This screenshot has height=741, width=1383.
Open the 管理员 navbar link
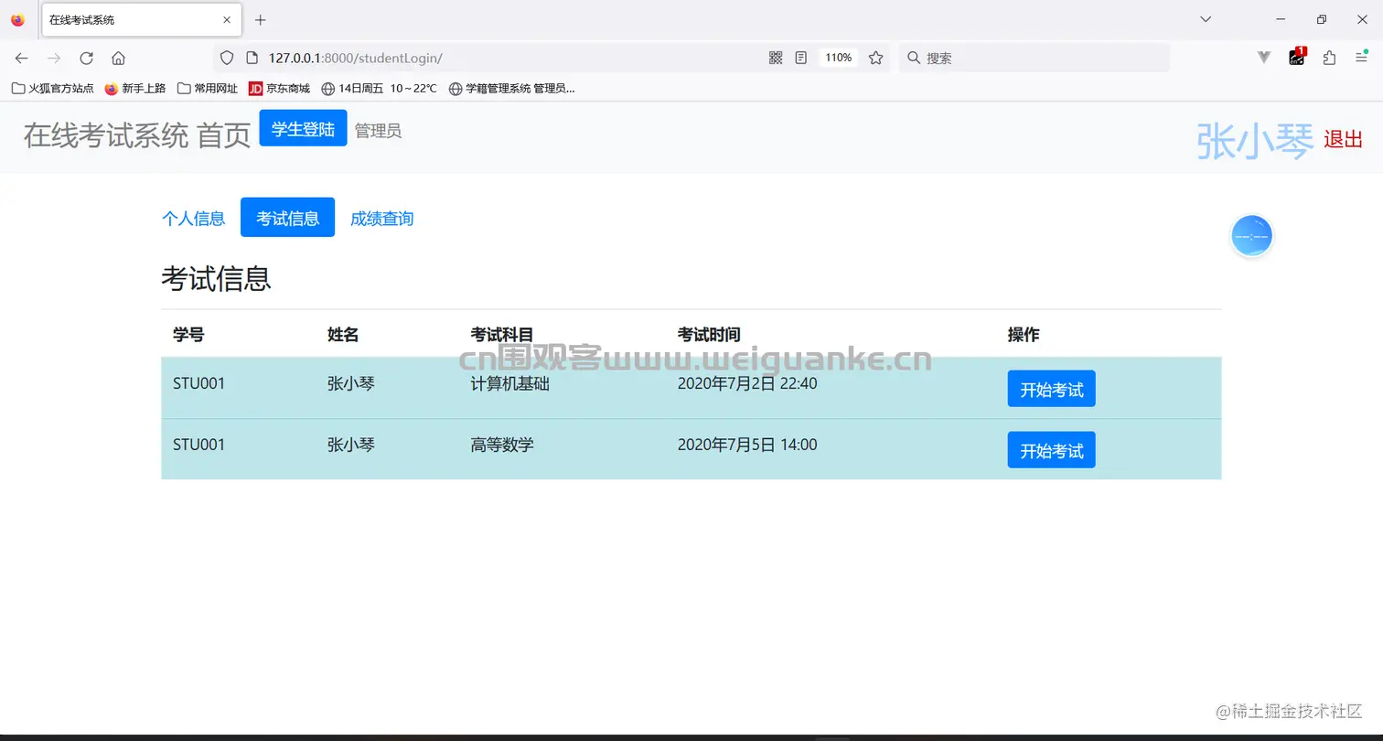pyautogui.click(x=378, y=131)
